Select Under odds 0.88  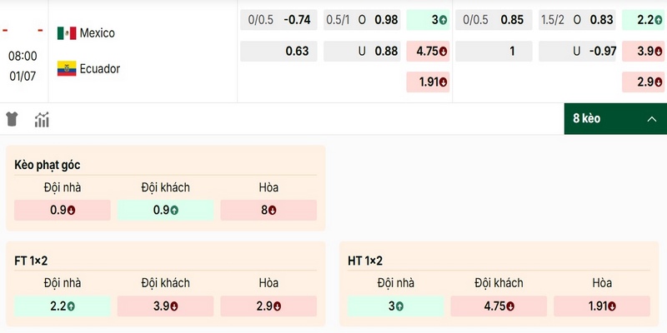coord(362,52)
